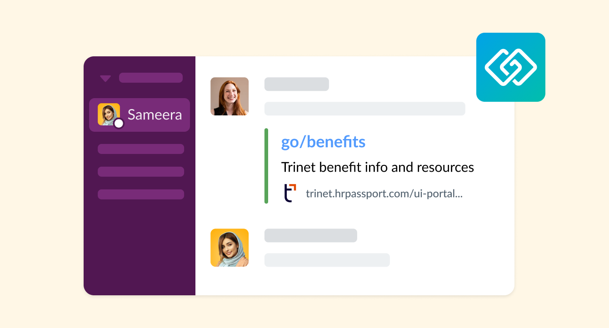Follow the trinet.hrpassport.com URL

coord(384,193)
